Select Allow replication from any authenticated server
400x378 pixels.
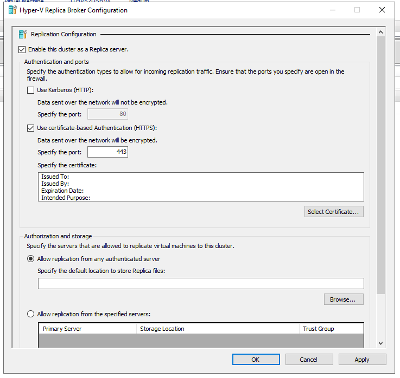point(30,259)
